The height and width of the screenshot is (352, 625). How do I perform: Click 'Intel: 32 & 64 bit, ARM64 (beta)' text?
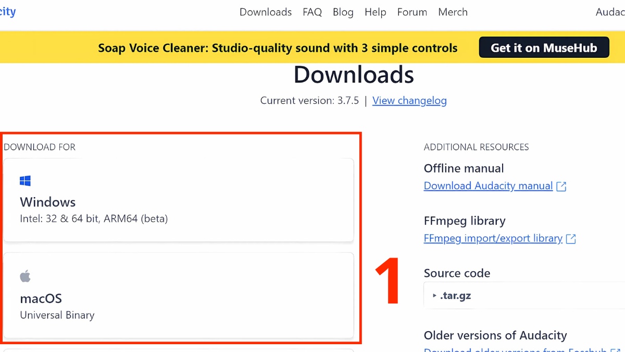point(94,219)
